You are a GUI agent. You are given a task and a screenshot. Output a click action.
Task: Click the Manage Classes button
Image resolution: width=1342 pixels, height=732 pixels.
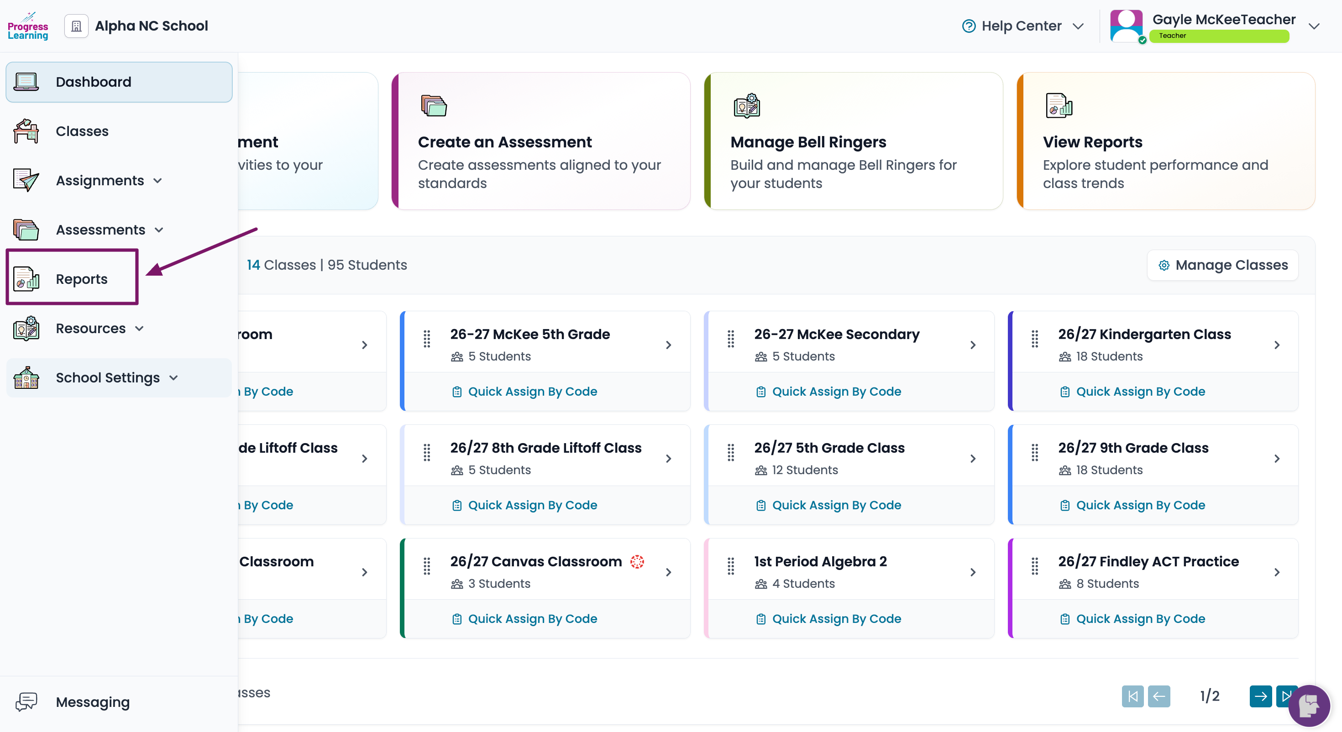[x=1222, y=265]
